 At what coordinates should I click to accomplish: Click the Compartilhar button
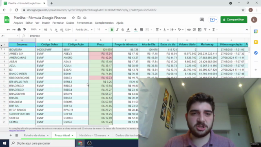pos(234,20)
